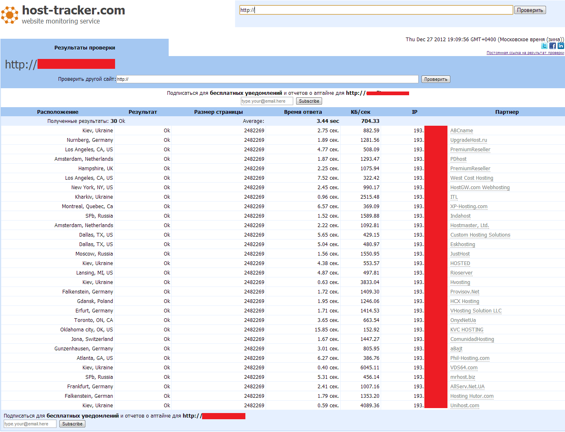Visit the Hosting Hutor.com link

point(472,396)
